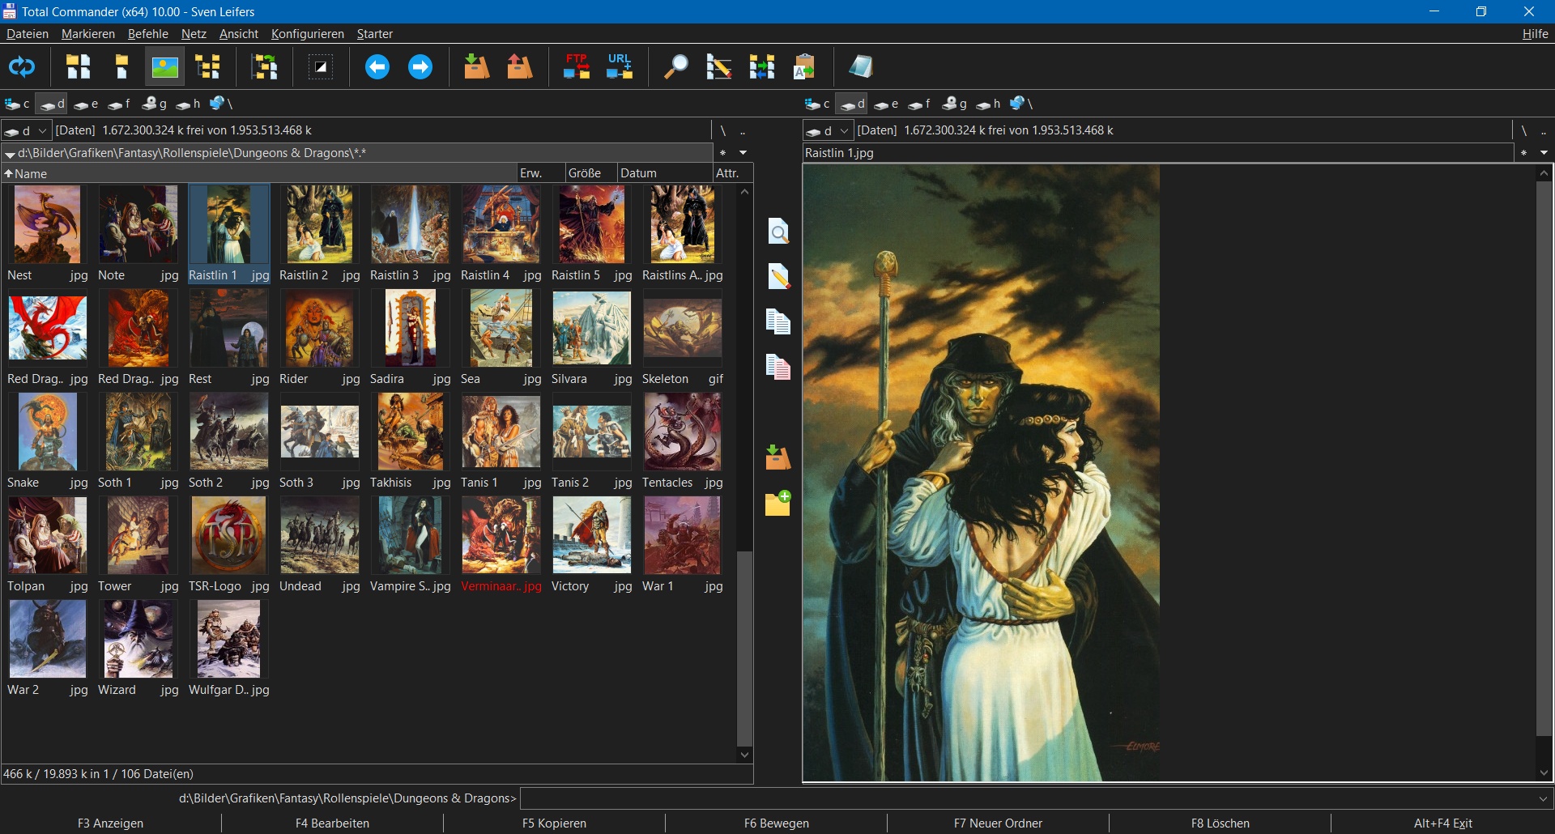The height and width of the screenshot is (834, 1555).
Task: Open the Hilfe menu
Action: tap(1535, 34)
